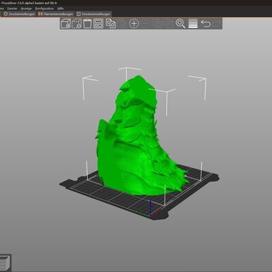Click the Arrange objects icon
272x272 pixels.
[98, 24]
